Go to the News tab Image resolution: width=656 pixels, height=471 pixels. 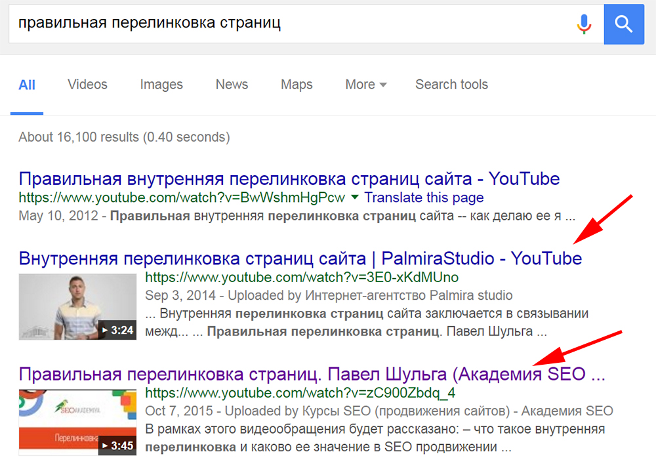coord(232,85)
